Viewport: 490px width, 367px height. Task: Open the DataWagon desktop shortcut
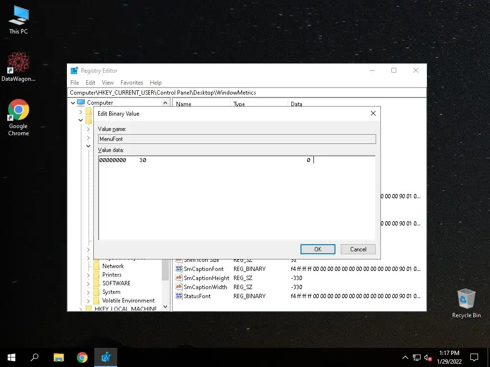(x=19, y=66)
